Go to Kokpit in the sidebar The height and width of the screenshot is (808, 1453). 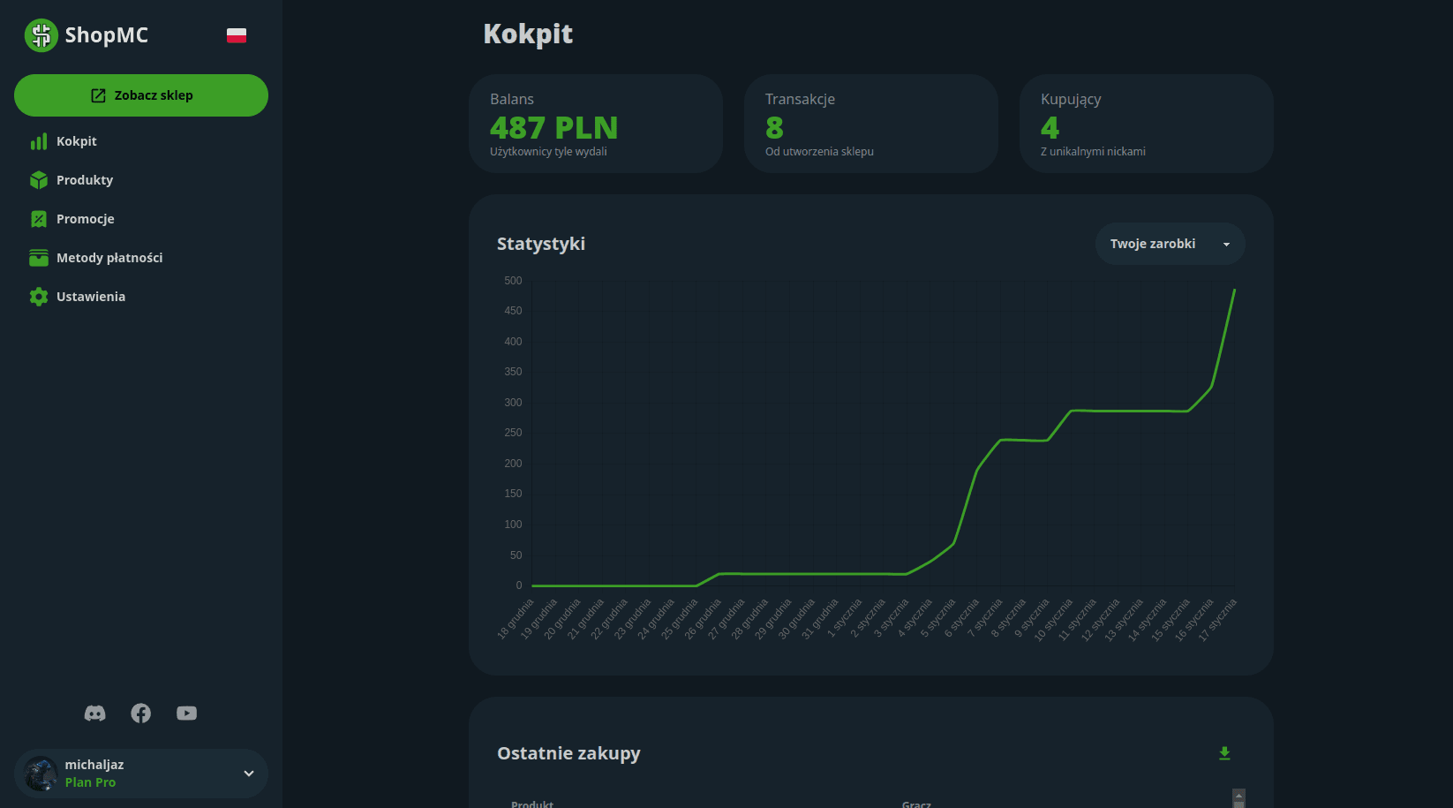[77, 141]
